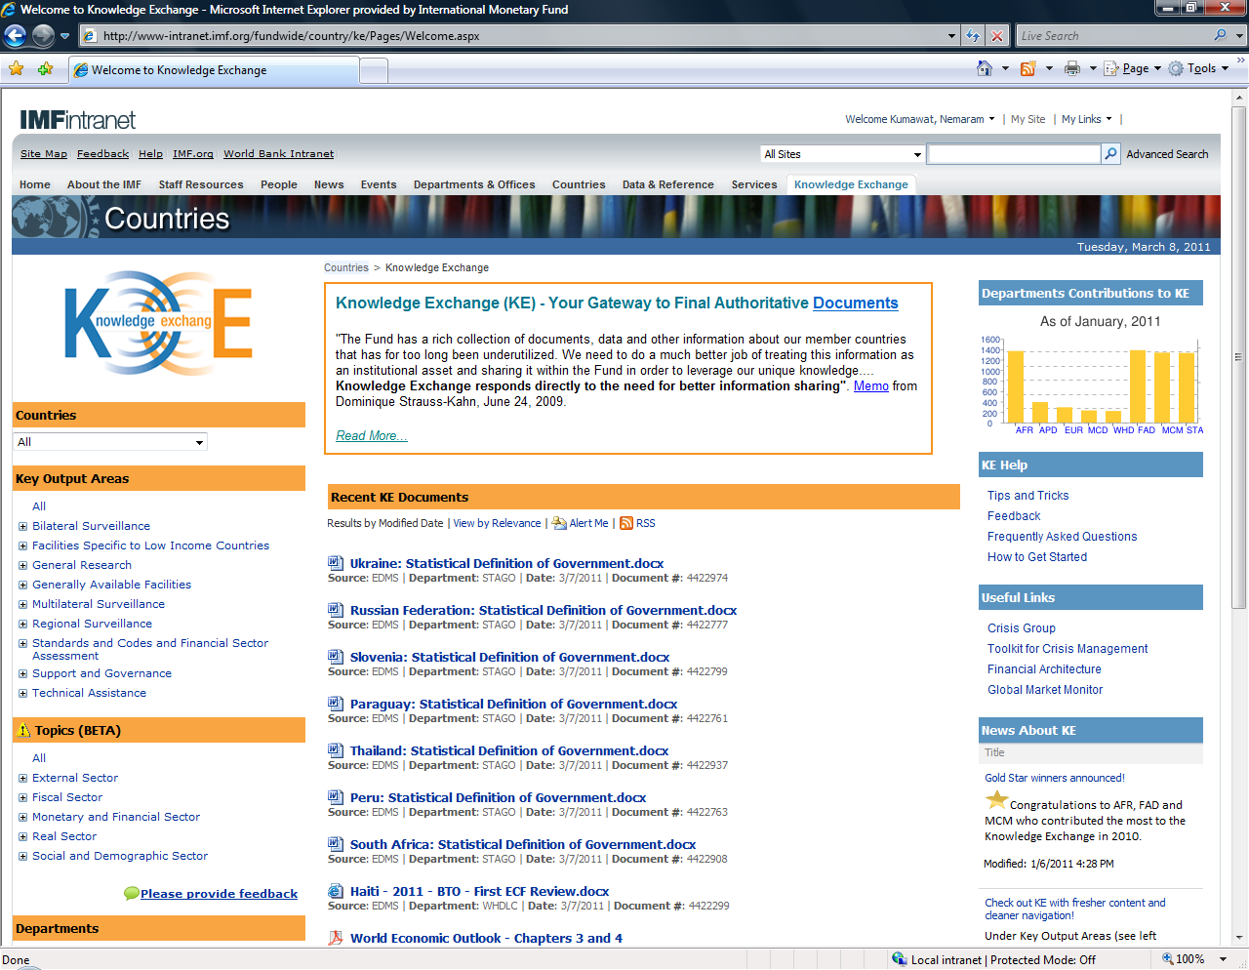Image resolution: width=1249 pixels, height=970 pixels.
Task: Click the site search input field
Action: tap(1014, 154)
